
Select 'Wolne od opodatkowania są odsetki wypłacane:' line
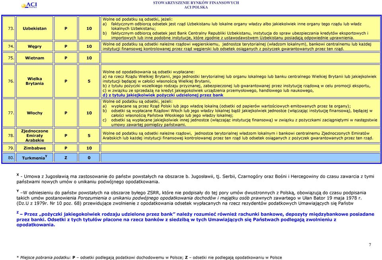click(x=148, y=72)
